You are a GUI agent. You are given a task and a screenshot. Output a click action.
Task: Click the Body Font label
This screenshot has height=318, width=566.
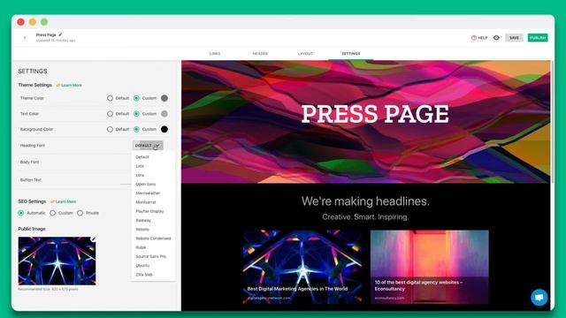pyautogui.click(x=29, y=162)
